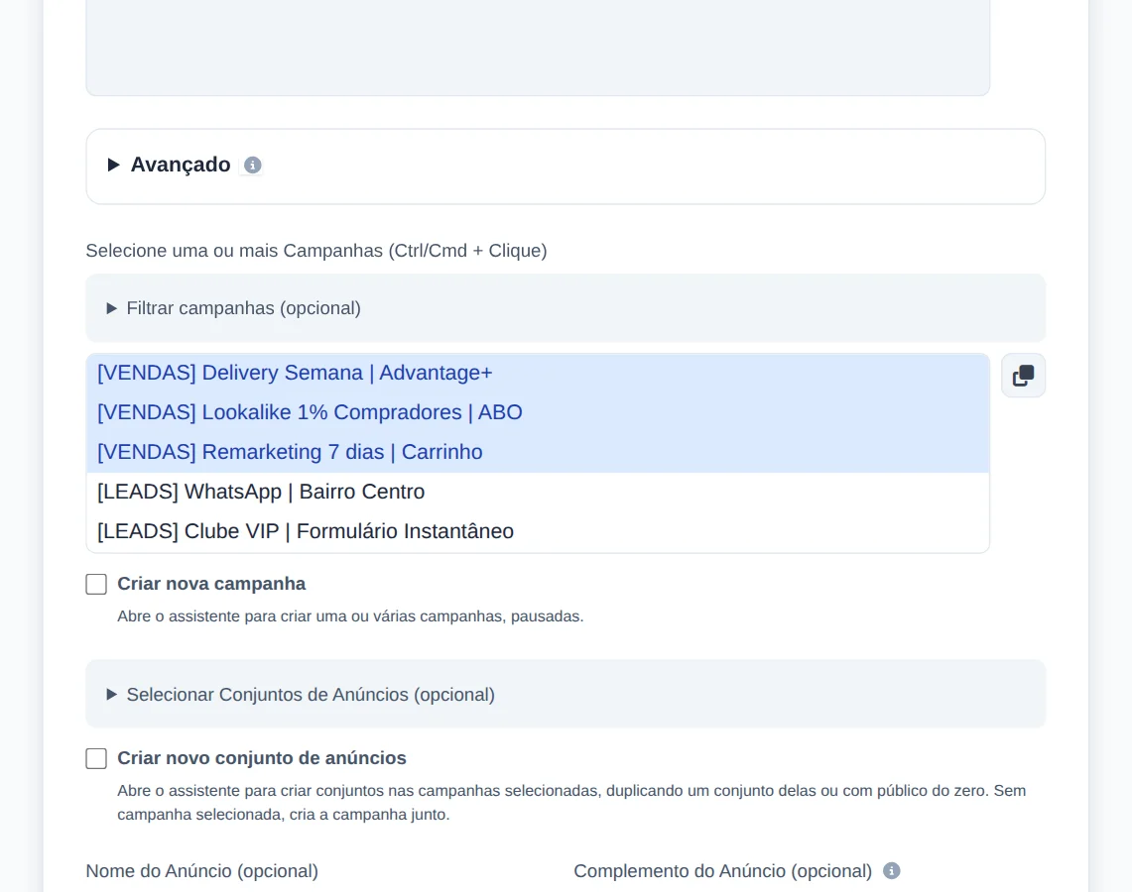1132x892 pixels.
Task: Select [VENDAS] Remarketing 7 dias | Carrinho
Action: pos(538,452)
